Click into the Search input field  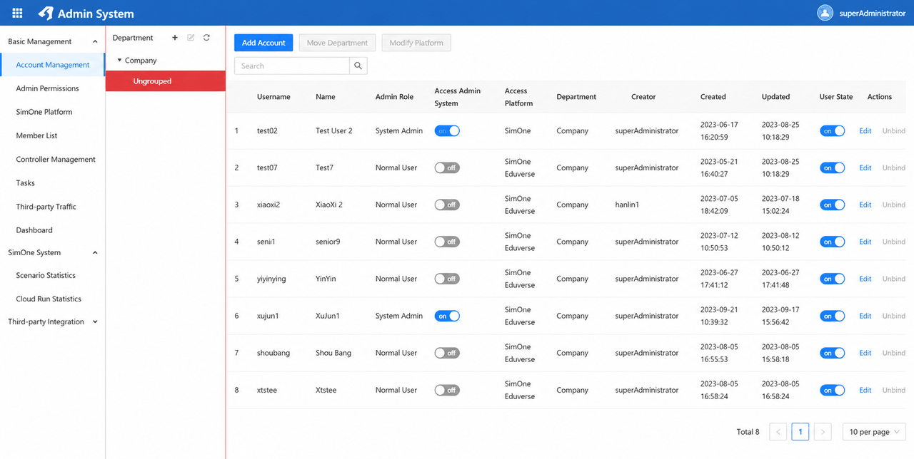pos(292,66)
